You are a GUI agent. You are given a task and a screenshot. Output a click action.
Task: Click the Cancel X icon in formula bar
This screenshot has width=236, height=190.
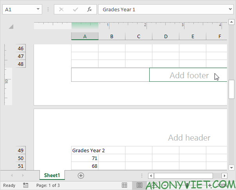(61, 9)
